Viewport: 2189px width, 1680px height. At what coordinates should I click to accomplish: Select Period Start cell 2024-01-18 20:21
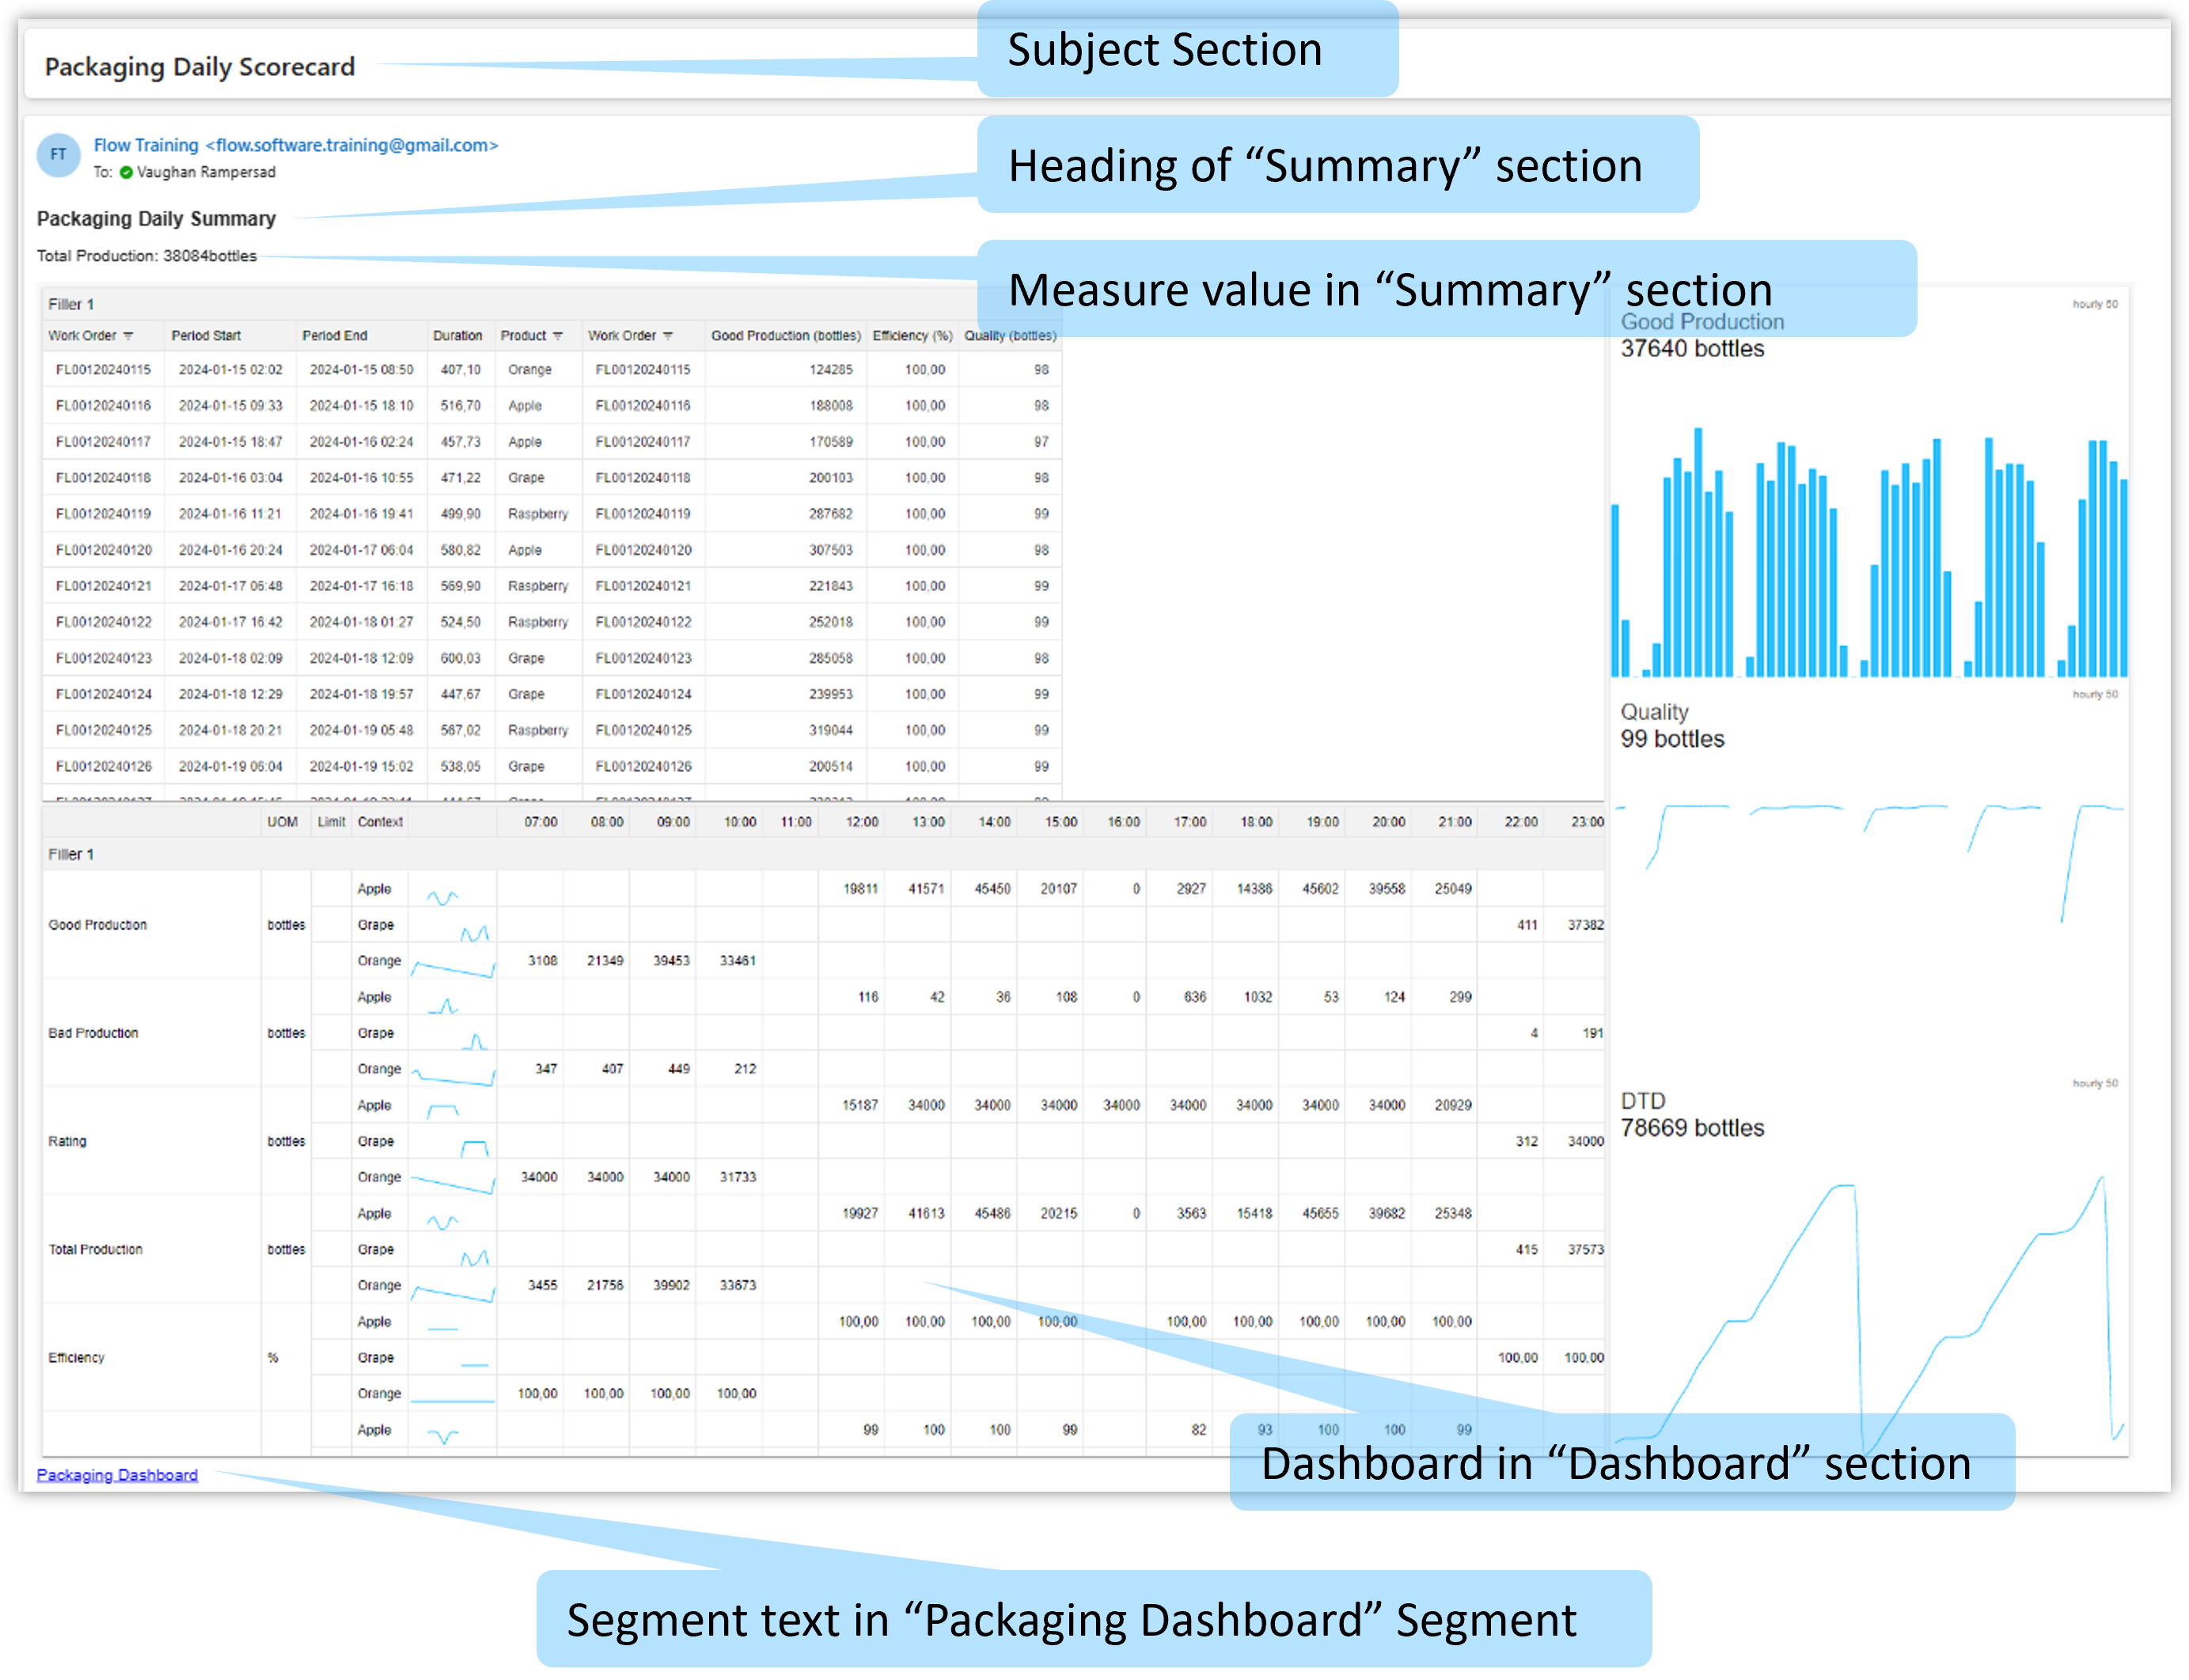tap(230, 730)
